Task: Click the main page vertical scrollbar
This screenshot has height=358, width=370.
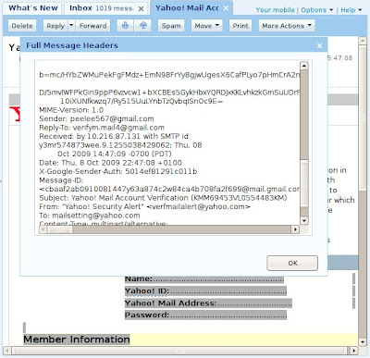Action: click(363, 117)
